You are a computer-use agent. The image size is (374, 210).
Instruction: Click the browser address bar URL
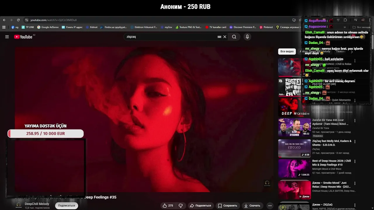click(x=53, y=20)
